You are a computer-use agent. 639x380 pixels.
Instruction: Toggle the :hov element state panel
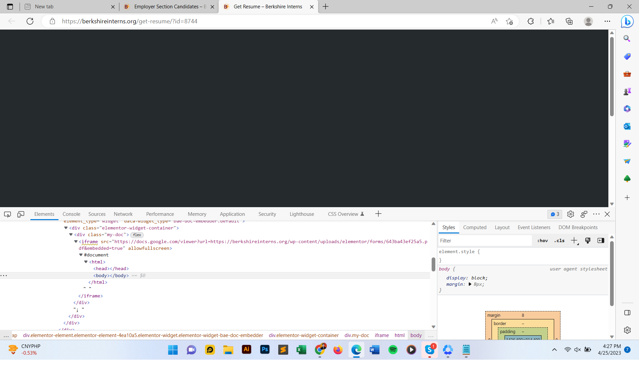coord(542,240)
